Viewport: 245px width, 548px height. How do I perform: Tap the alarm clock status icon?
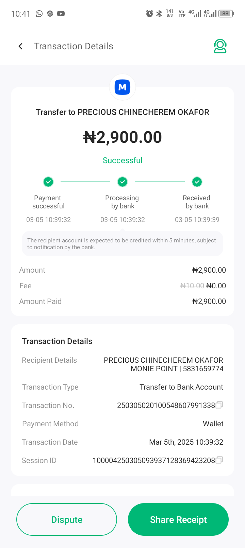[149, 14]
